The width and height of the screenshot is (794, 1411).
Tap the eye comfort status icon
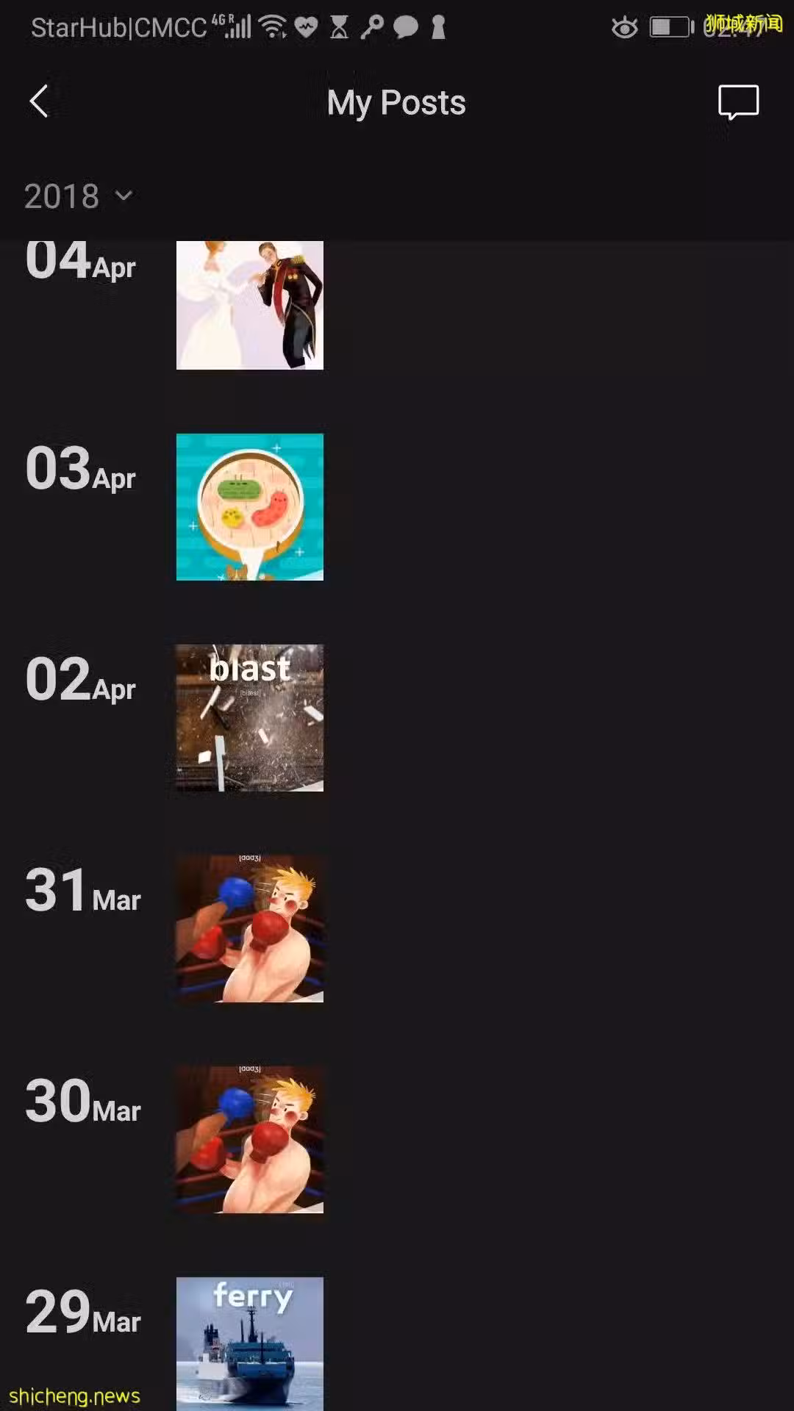pyautogui.click(x=625, y=28)
